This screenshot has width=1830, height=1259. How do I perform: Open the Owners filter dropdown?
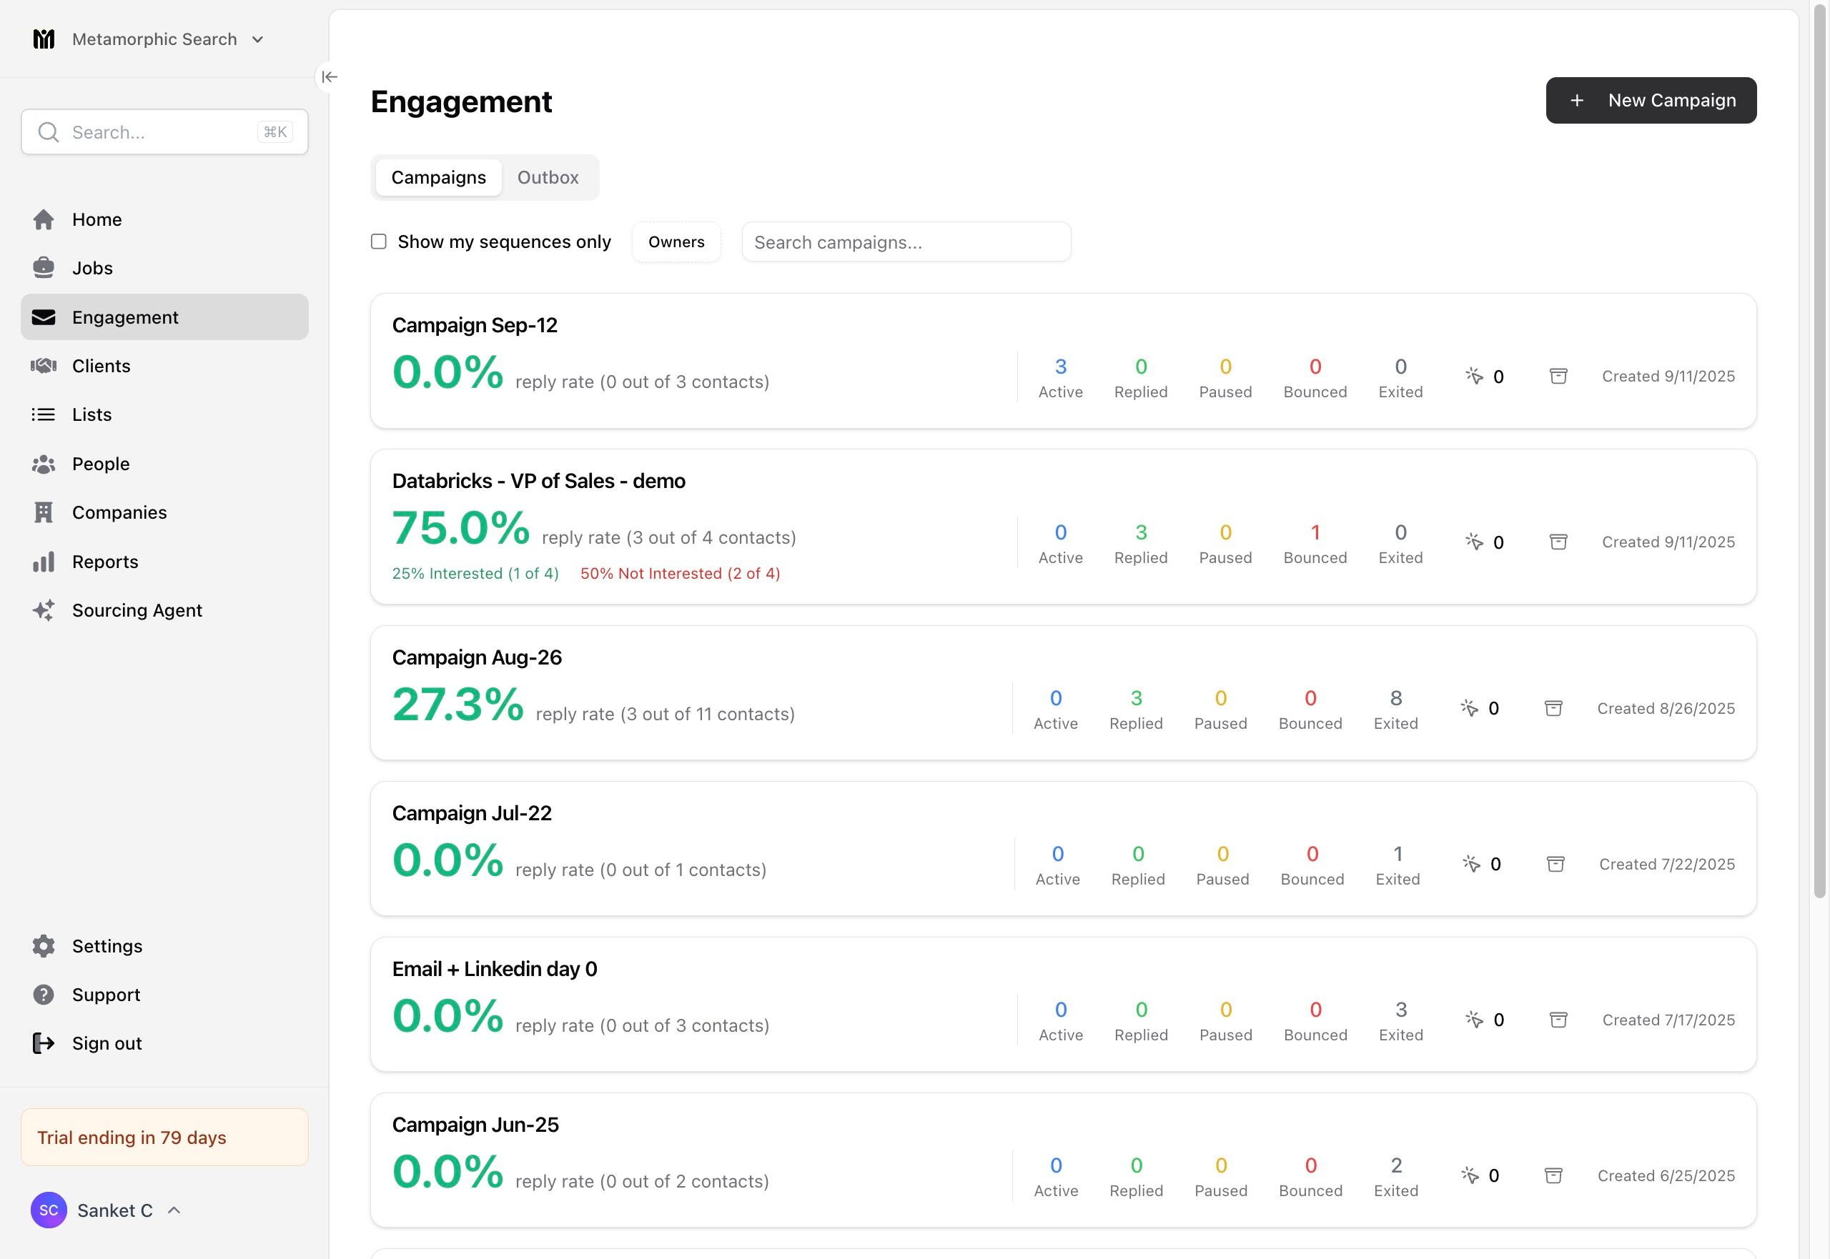(x=676, y=242)
